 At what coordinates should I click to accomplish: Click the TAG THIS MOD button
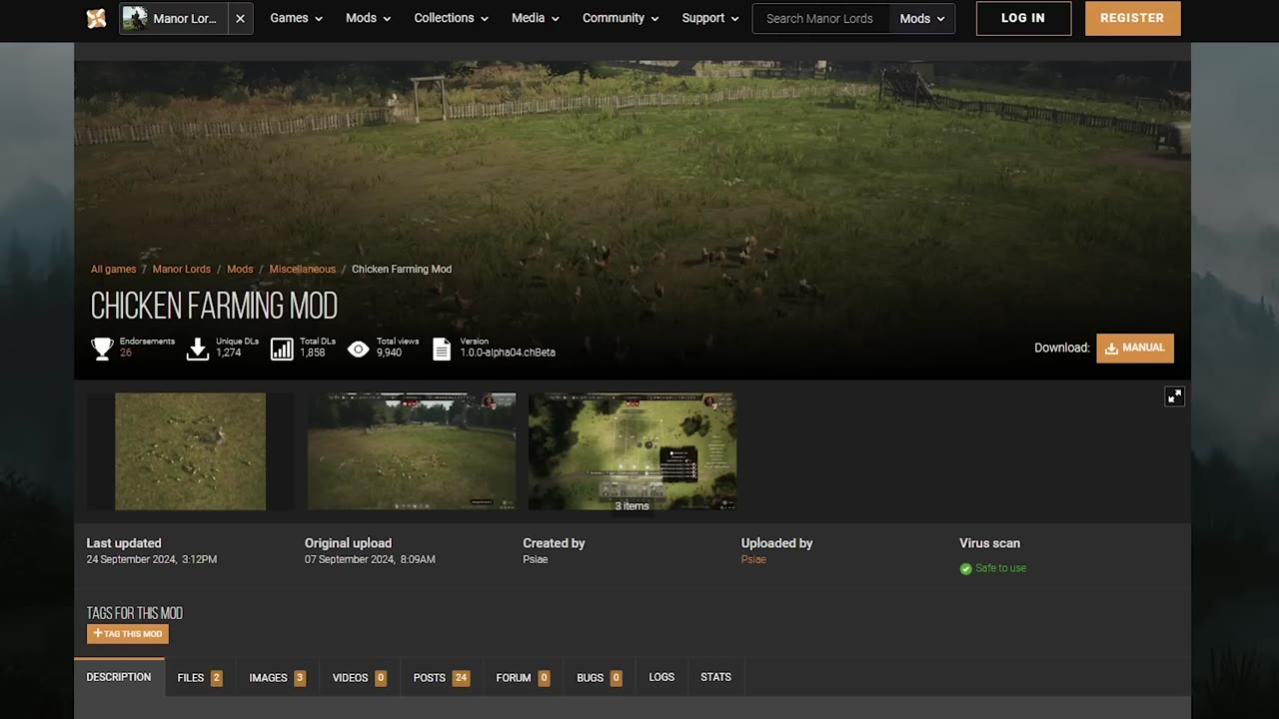(128, 633)
